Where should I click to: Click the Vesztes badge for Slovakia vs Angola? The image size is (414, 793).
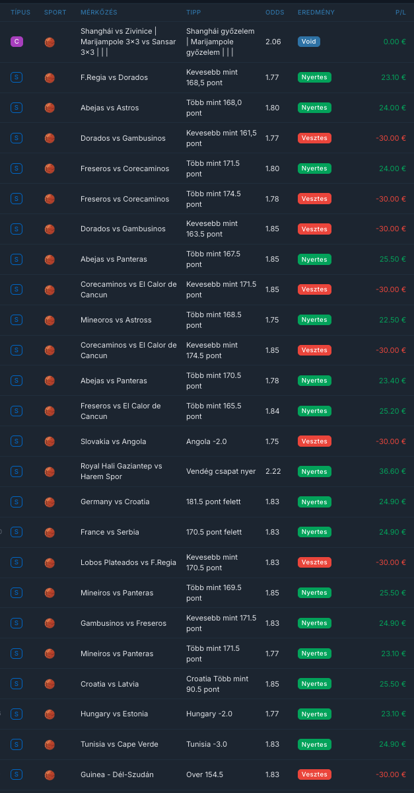pos(314,441)
